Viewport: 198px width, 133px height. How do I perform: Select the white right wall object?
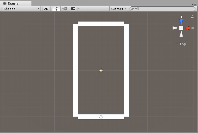pyautogui.click(x=127, y=70)
